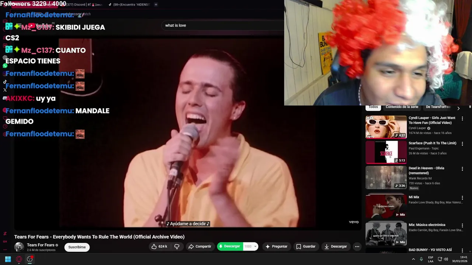Open Discord from the browser sidebar

coord(5,98)
